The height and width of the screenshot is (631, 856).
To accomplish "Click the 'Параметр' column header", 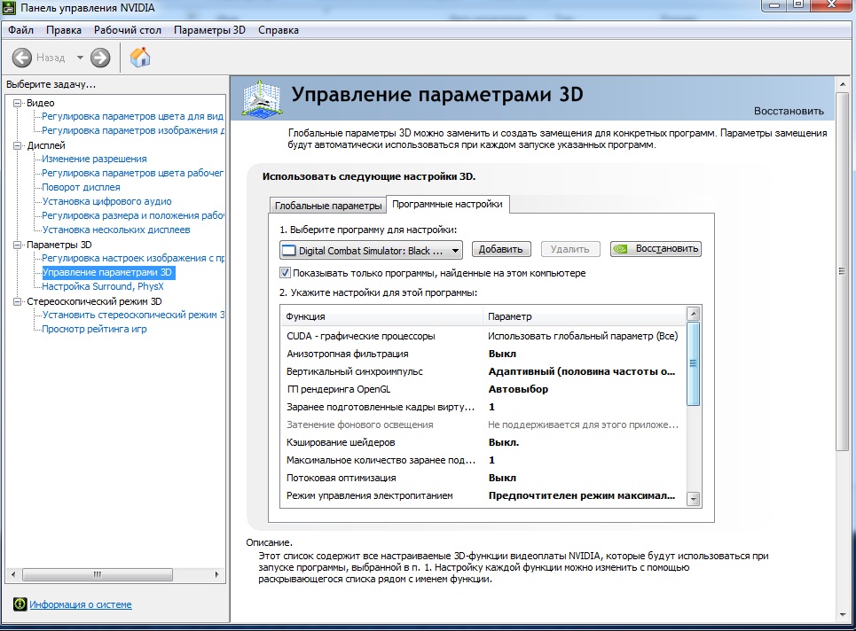I will (585, 316).
